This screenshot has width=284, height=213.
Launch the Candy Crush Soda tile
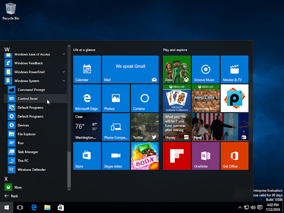click(145, 156)
